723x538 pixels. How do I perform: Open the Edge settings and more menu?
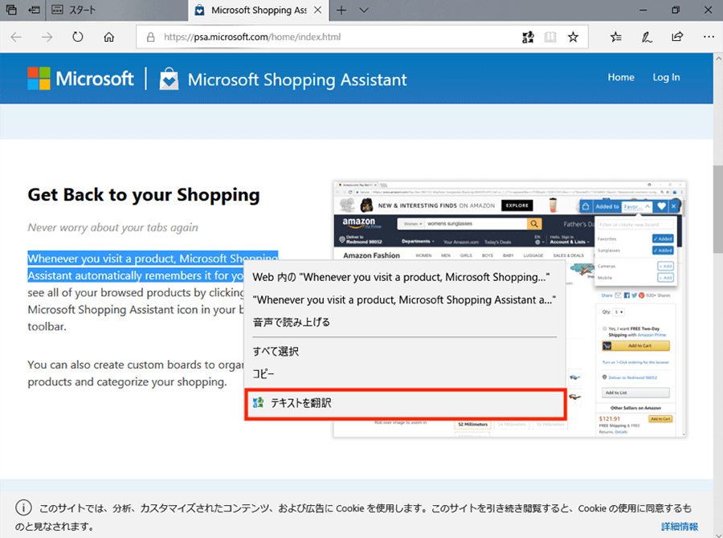(x=709, y=37)
